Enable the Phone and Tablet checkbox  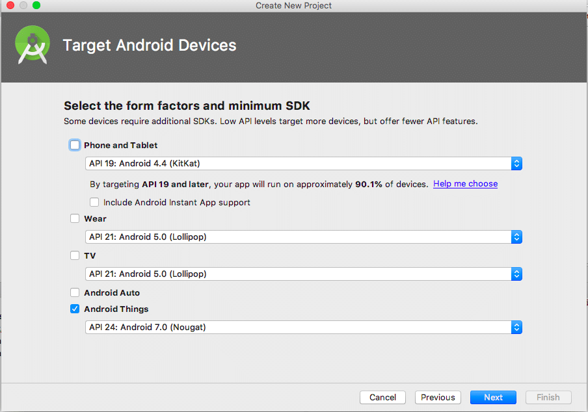(75, 146)
